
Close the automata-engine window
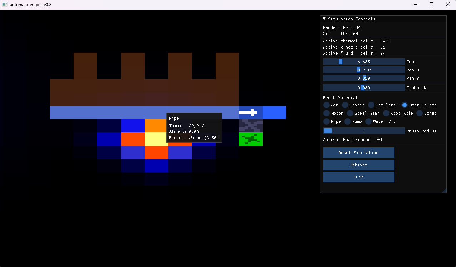tap(448, 5)
